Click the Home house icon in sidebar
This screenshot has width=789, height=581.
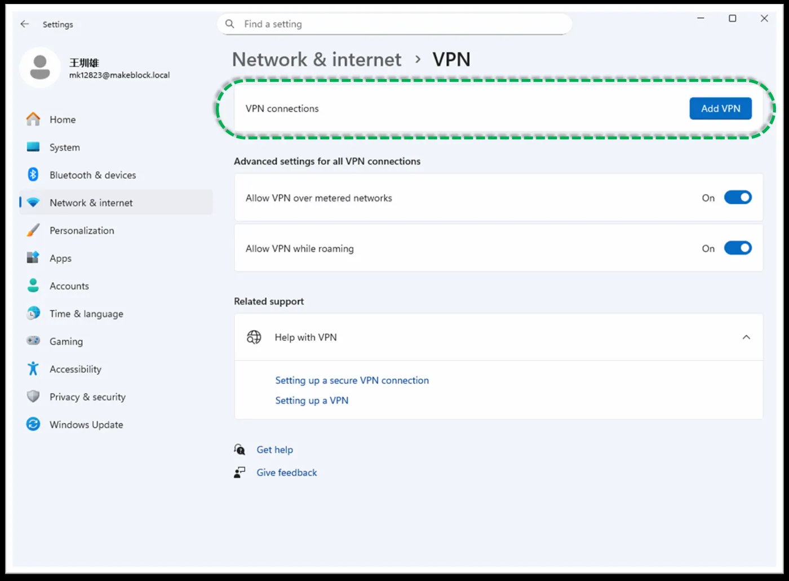coord(33,119)
